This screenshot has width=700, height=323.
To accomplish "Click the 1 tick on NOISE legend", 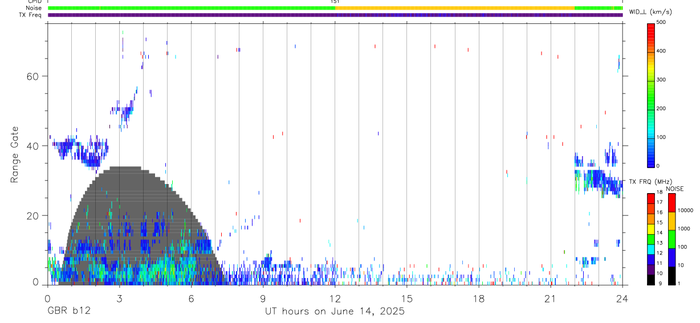I will point(679,283).
